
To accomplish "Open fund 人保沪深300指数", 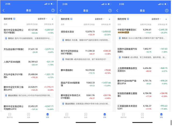I will pos(12,62).
